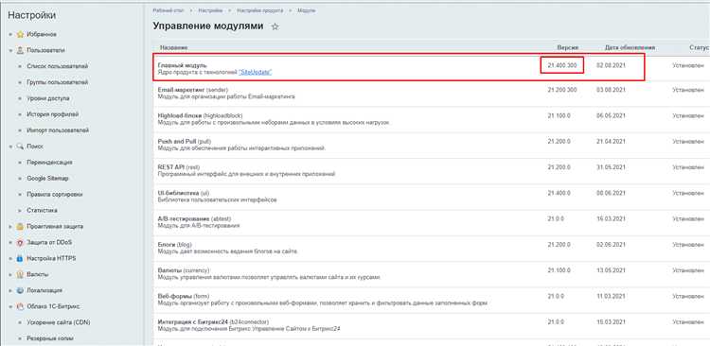710x346 pixels.
Task: Collapse the Пользователи section arrow
Action: coord(10,51)
